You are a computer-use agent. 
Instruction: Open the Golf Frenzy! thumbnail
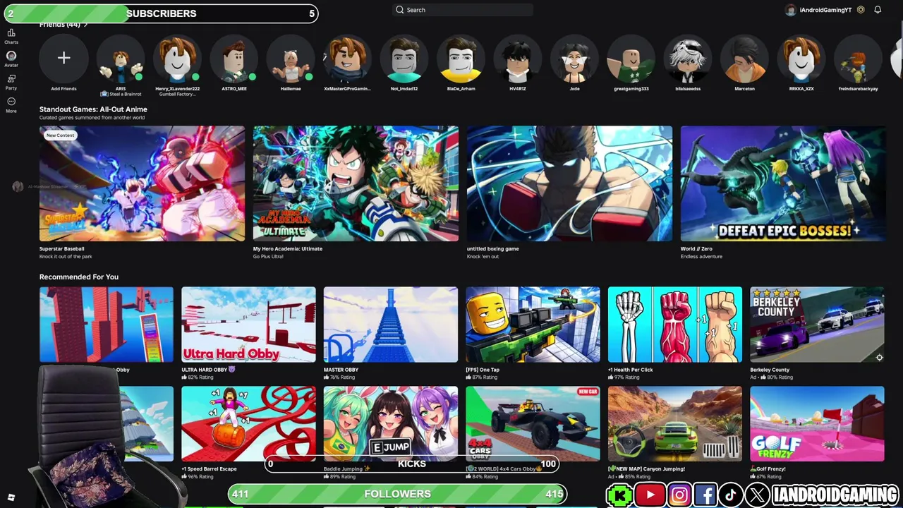[817, 423]
